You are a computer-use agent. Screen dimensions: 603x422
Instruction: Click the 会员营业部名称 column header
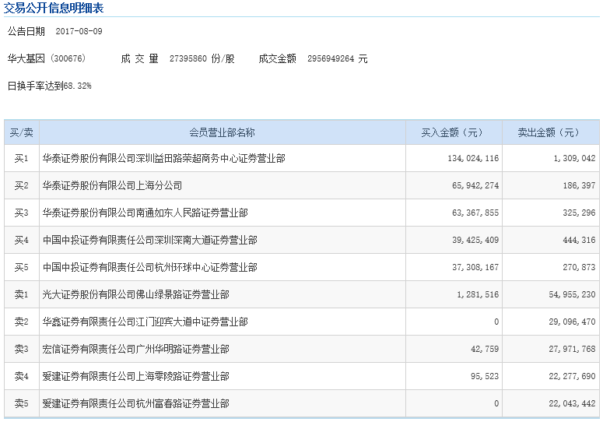222,132
